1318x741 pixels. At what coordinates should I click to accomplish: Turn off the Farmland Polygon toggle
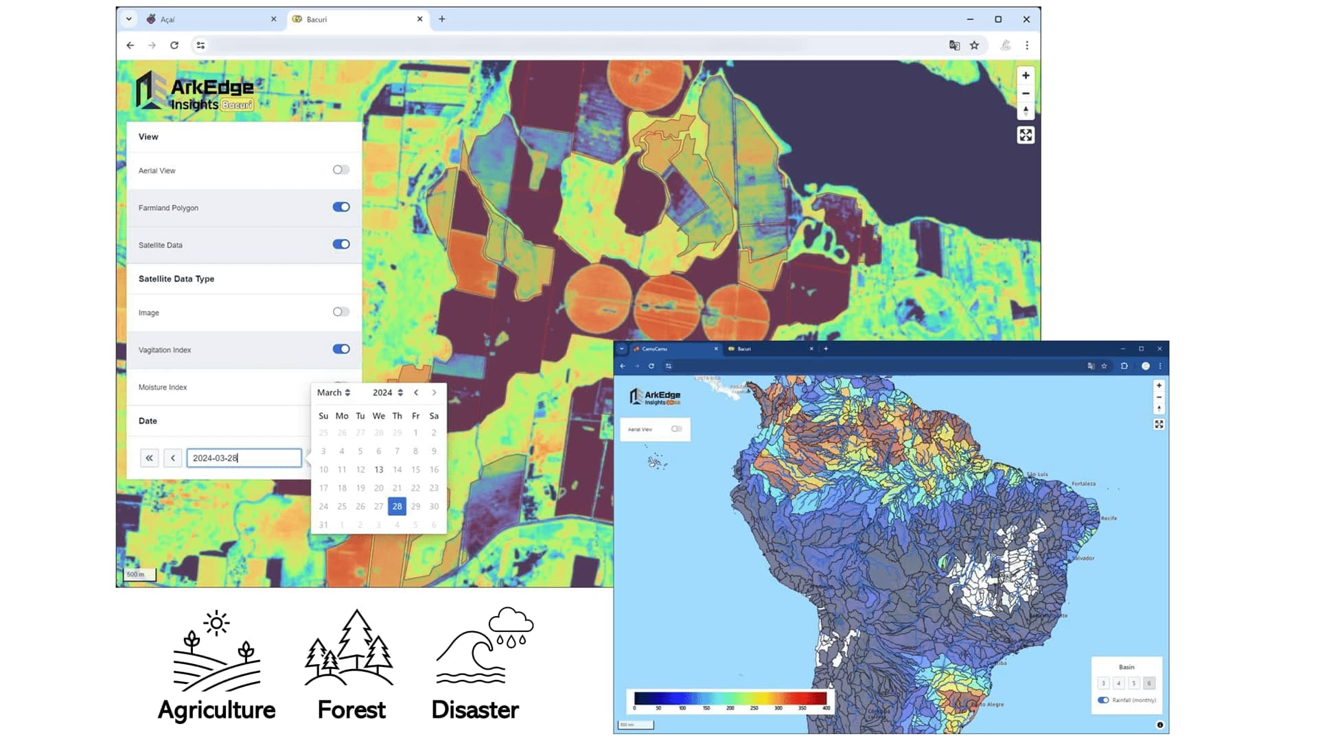(x=341, y=207)
